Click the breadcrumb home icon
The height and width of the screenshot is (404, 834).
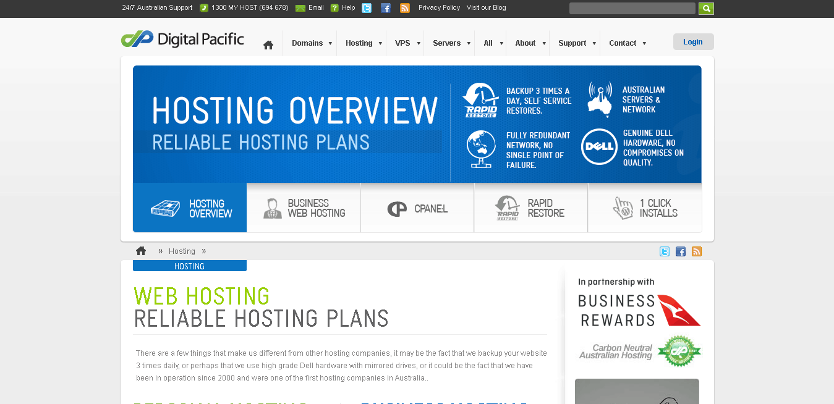[141, 251]
